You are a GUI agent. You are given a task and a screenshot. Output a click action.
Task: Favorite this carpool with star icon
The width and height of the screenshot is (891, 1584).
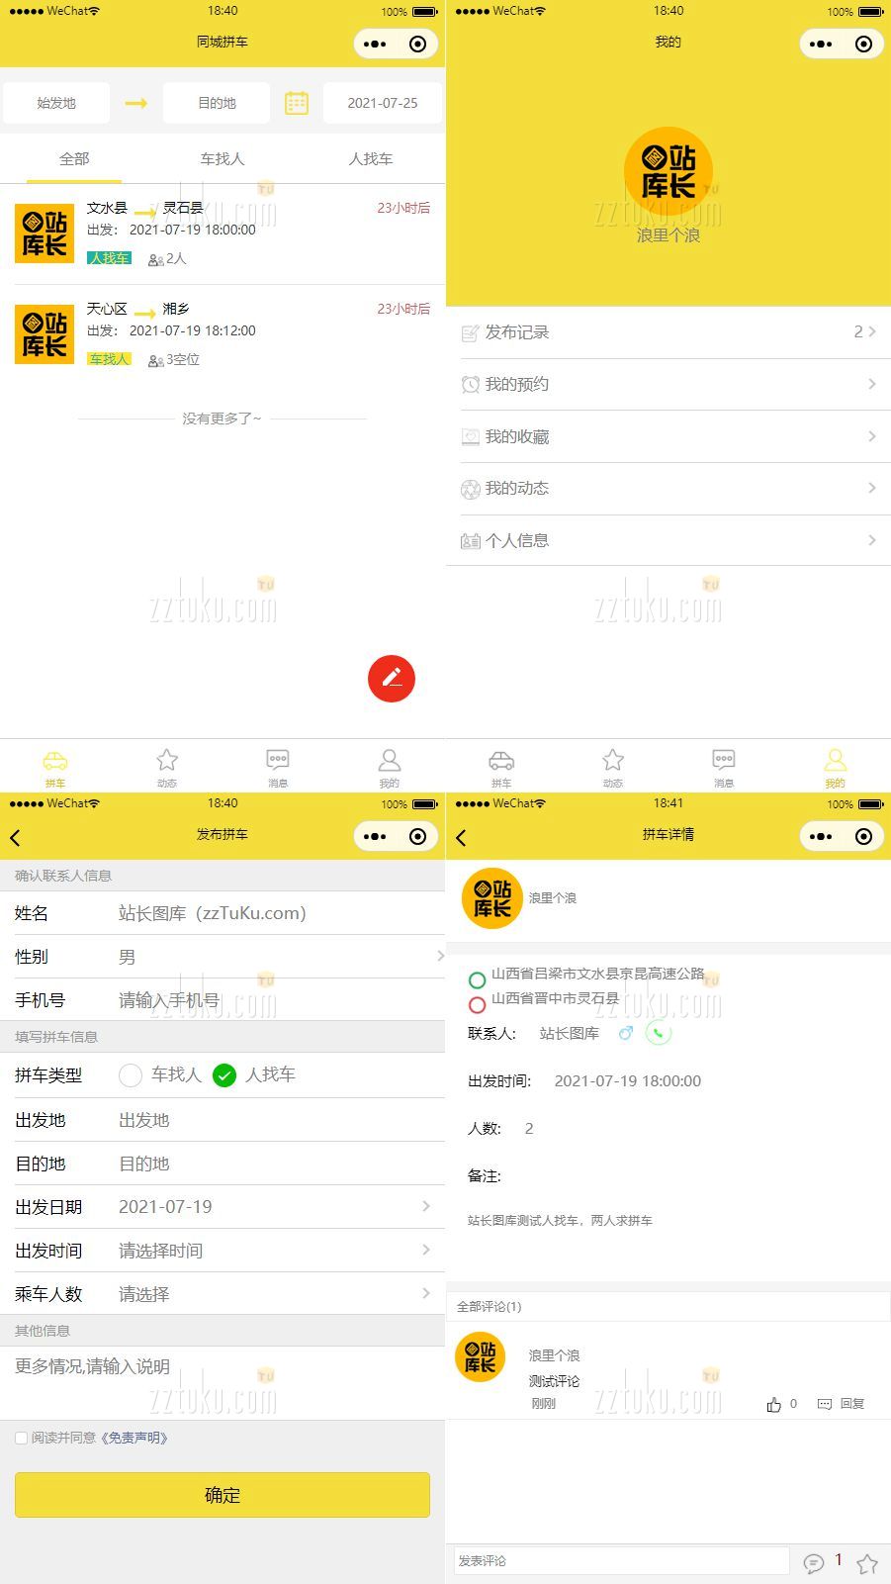[x=867, y=1563]
